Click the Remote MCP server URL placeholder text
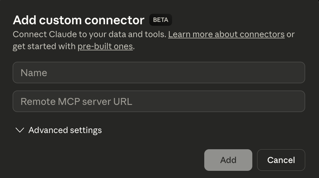The image size is (319, 178). point(76,102)
